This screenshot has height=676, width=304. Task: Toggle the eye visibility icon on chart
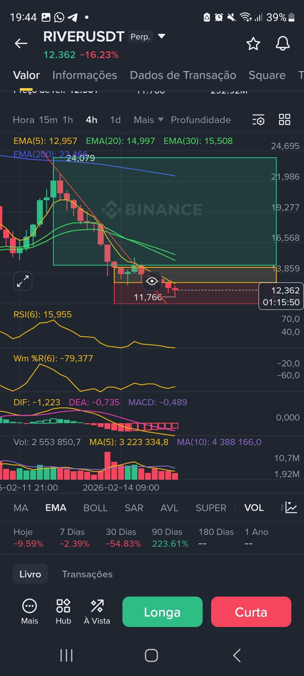point(152,281)
